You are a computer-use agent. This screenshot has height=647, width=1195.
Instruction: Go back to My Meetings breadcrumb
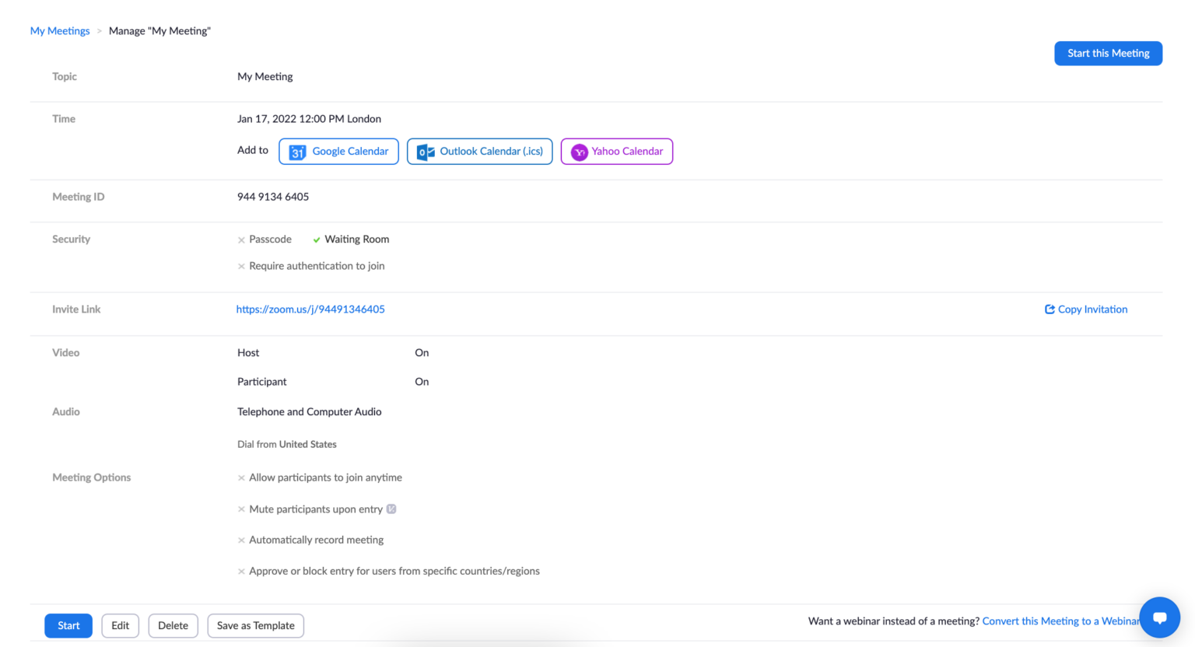(x=60, y=31)
